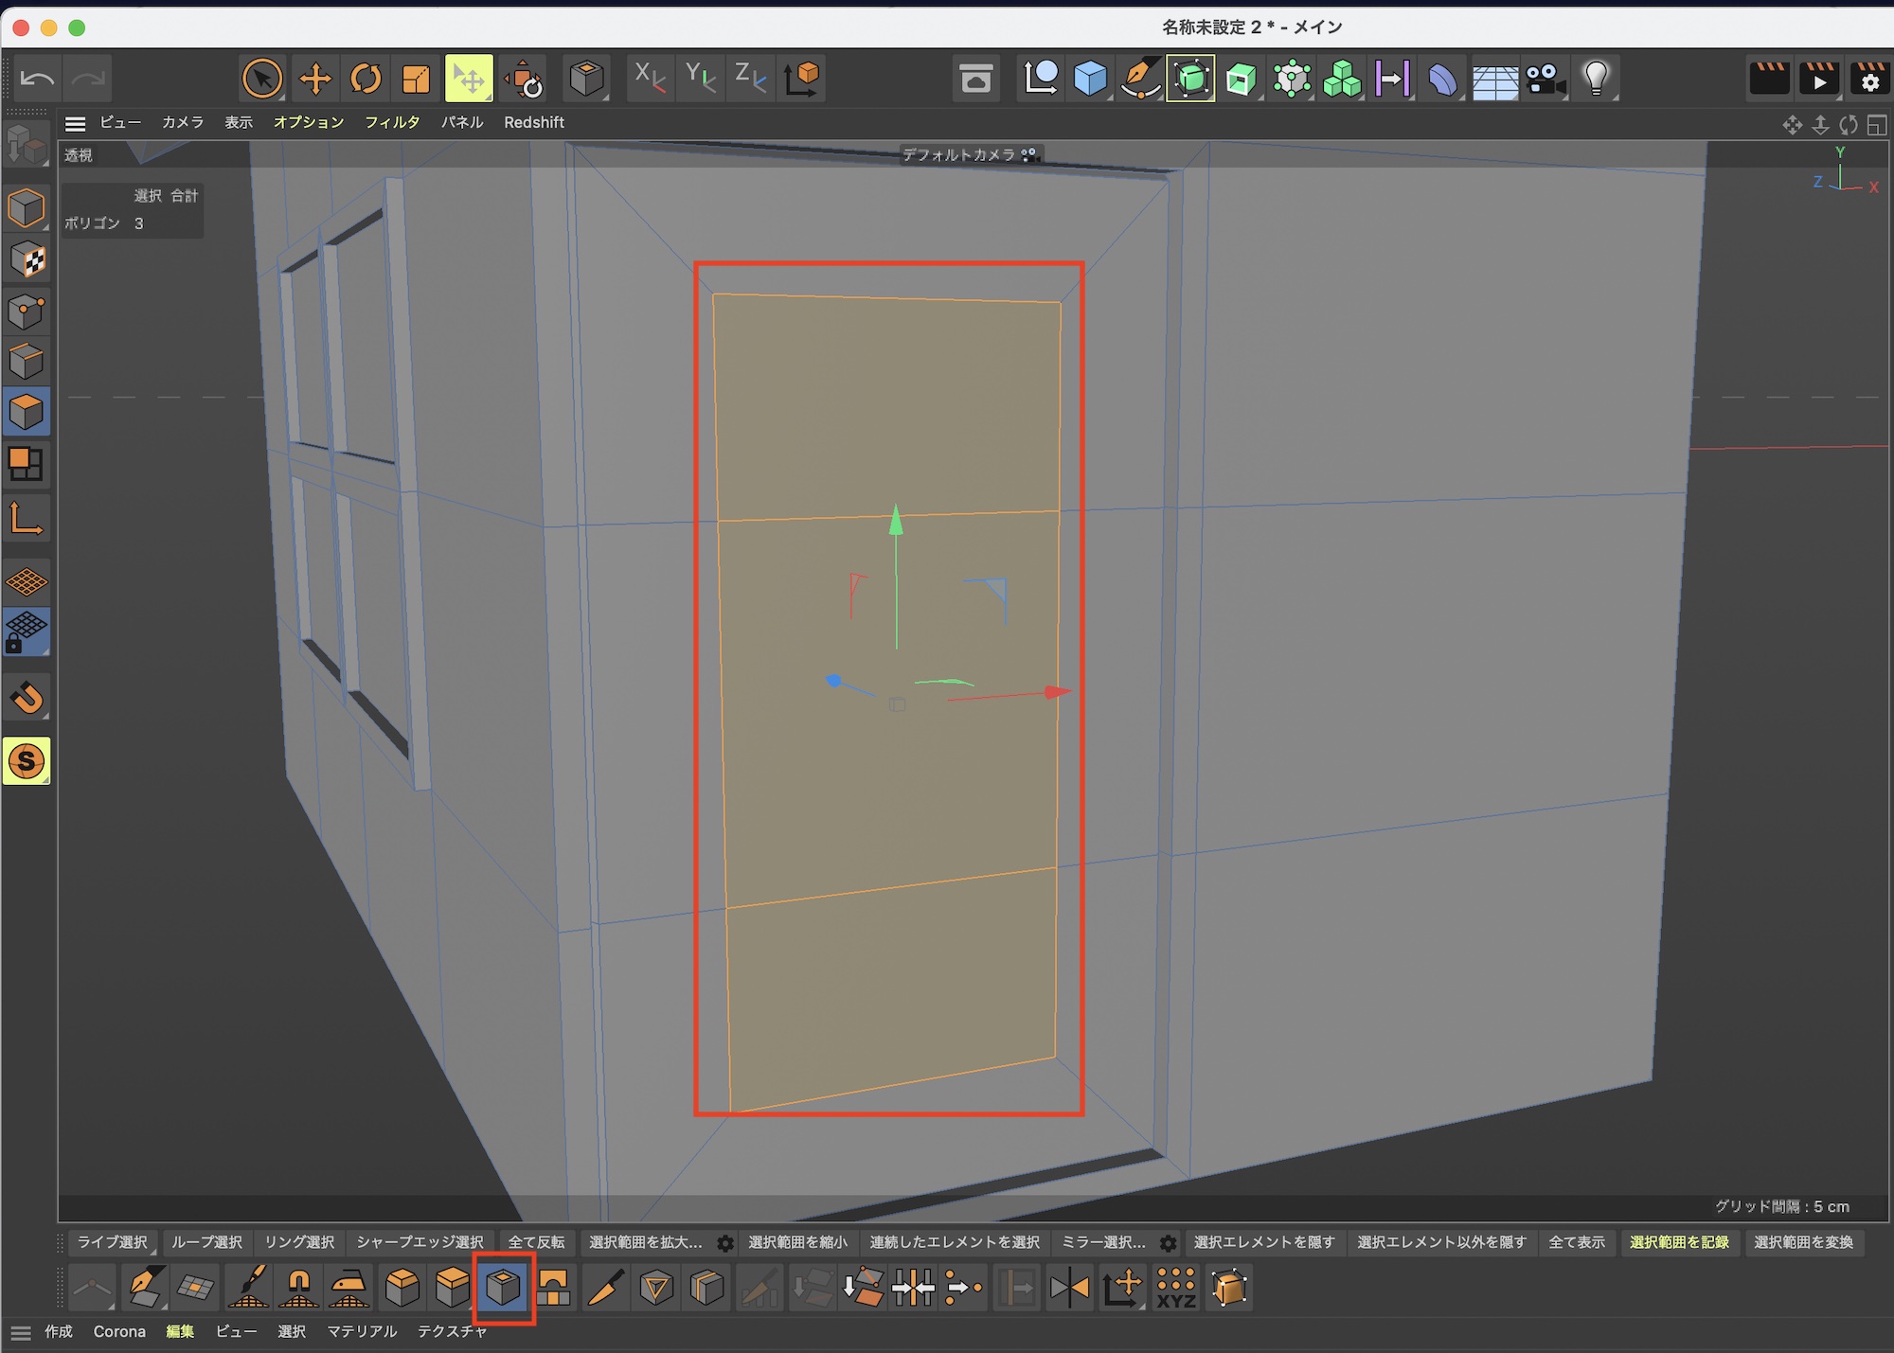The image size is (1894, 1353).
Task: Open the オプション viewport menu
Action: pos(308,123)
